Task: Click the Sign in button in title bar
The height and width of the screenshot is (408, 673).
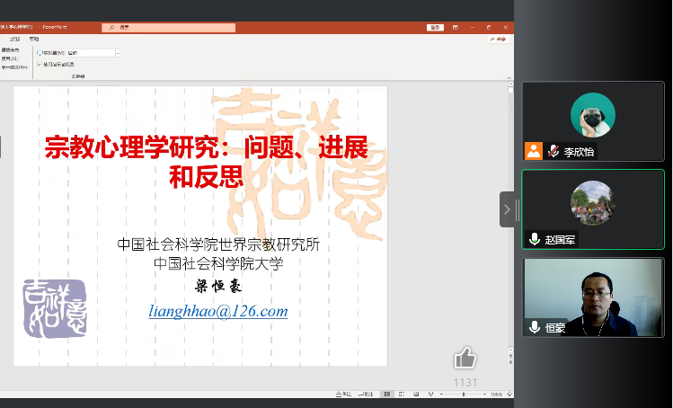Action: coord(438,28)
